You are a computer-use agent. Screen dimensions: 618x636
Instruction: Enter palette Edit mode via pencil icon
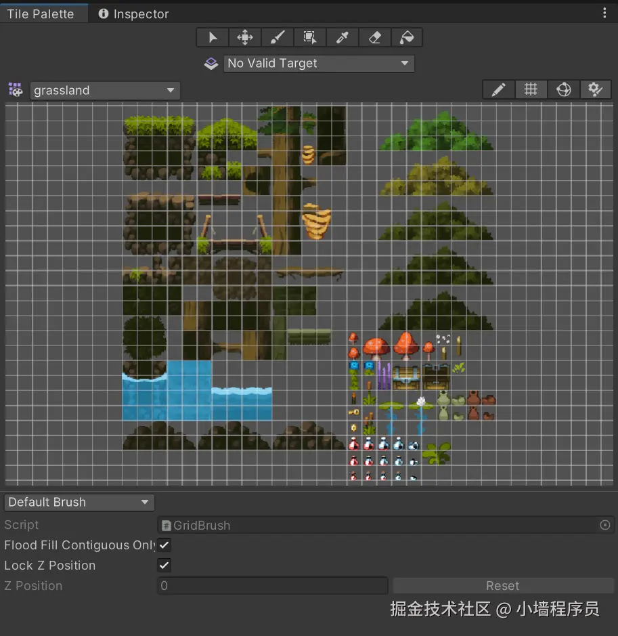498,89
